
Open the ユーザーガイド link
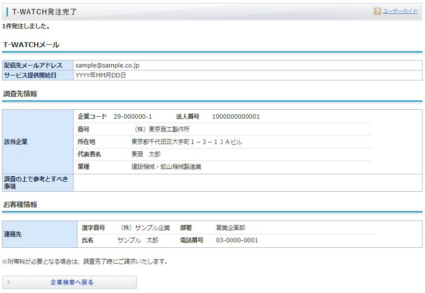click(x=400, y=11)
